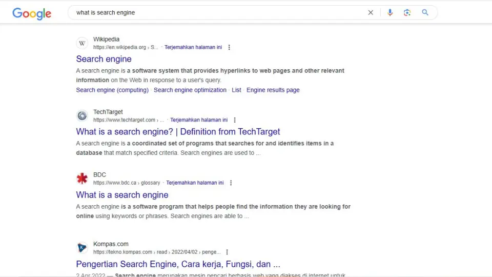This screenshot has width=492, height=277.
Task: Click the 'Wikipedia' site name
Action: (x=107, y=39)
